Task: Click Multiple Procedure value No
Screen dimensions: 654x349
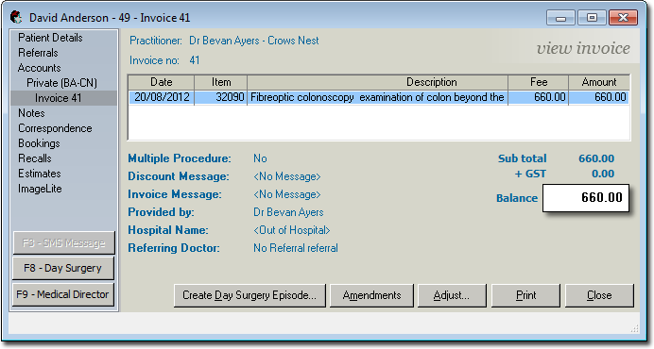Action: 260,158
